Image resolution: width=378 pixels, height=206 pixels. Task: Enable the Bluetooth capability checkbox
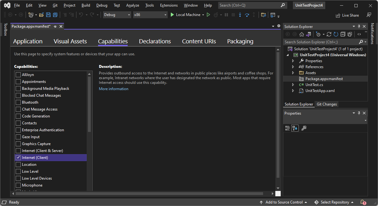18,102
